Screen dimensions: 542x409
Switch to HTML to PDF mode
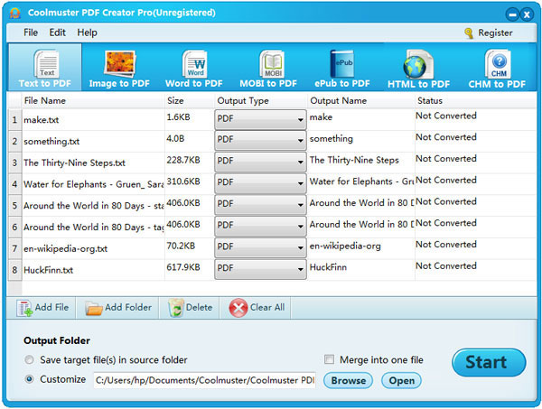click(x=418, y=66)
